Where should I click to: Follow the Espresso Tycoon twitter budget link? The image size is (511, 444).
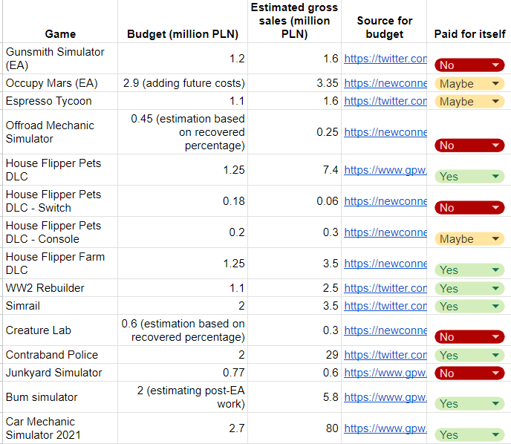point(385,101)
